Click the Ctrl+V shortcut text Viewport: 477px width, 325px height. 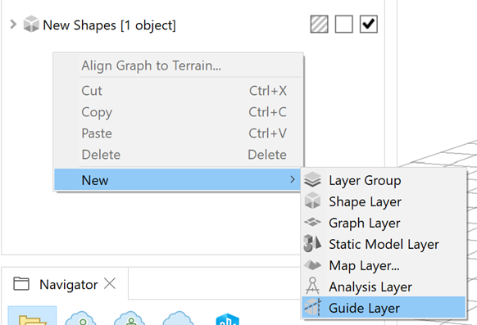point(267,133)
